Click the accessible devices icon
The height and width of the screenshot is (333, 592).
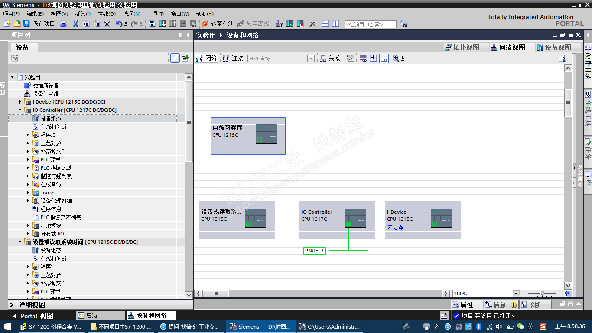[280, 24]
